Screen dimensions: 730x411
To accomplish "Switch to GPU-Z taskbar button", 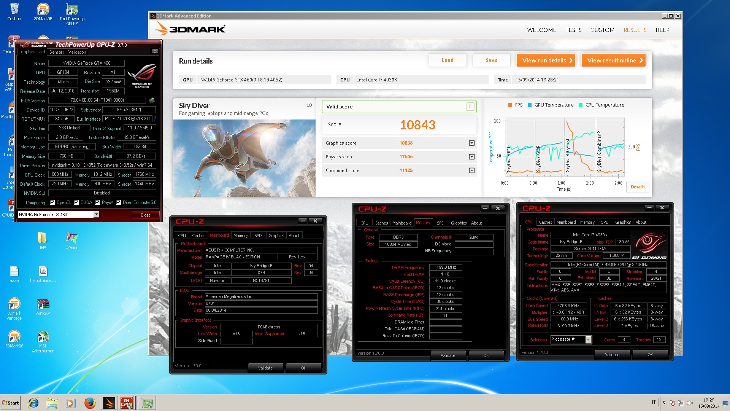I will [x=147, y=403].
